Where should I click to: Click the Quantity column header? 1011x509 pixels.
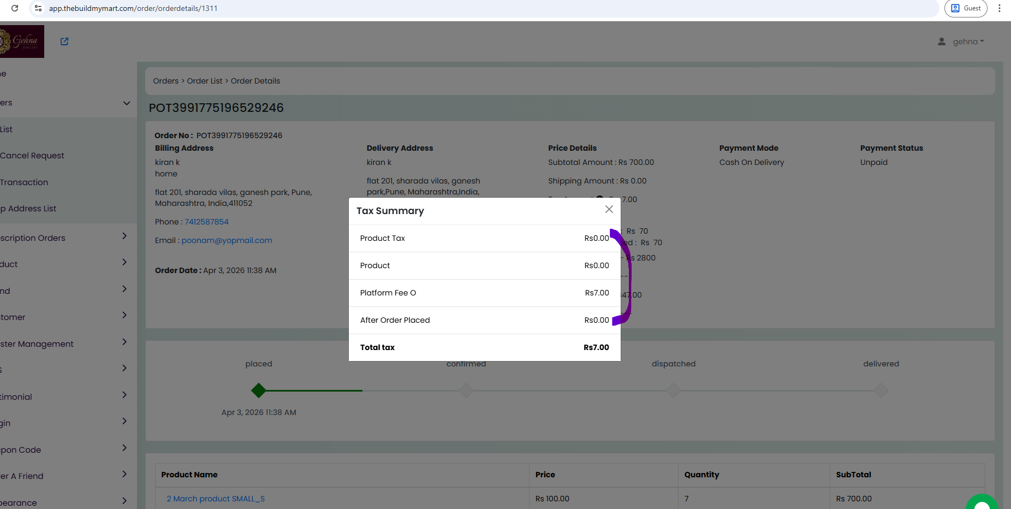[701, 475]
